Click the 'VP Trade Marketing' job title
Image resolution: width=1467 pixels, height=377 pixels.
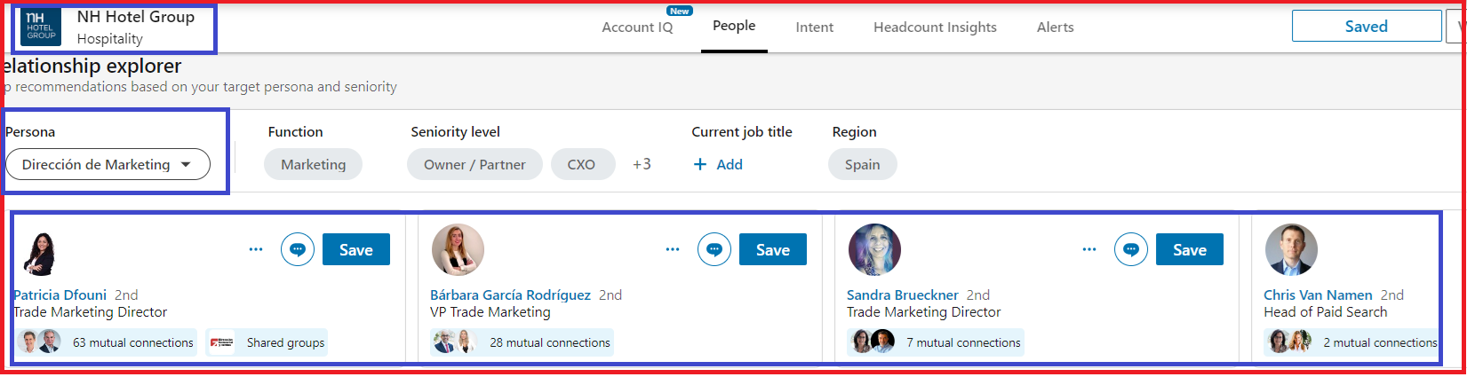click(x=490, y=312)
